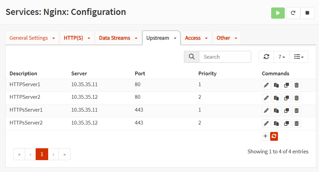Screen dimensions: 319x172
Task: Expand the Other tab arrow
Action: click(236, 38)
